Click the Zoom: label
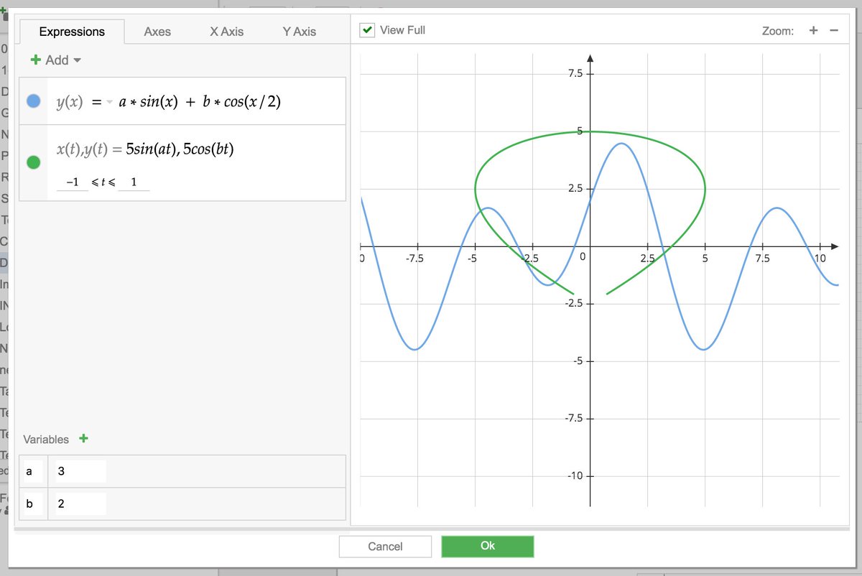This screenshot has height=576, width=862. pyautogui.click(x=778, y=31)
